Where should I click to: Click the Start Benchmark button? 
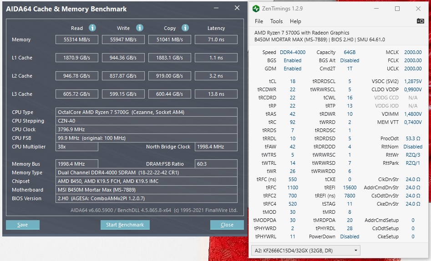tap(125, 225)
